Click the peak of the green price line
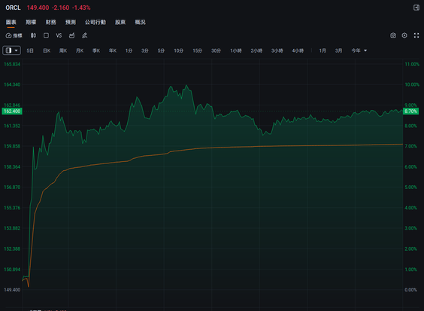This screenshot has height=311, width=424. [186, 85]
